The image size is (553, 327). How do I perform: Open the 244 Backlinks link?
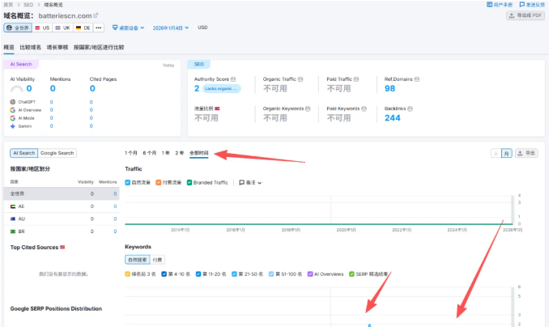coord(393,118)
